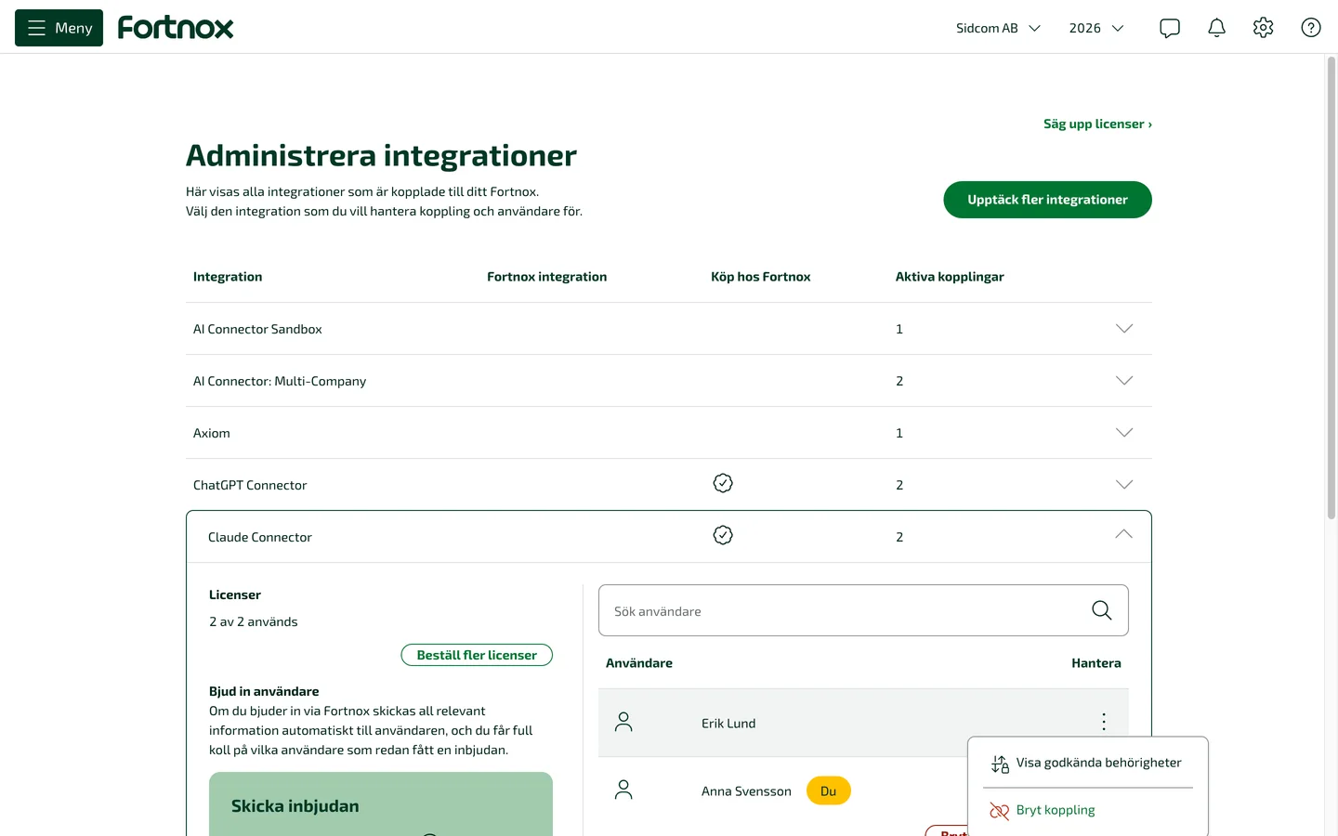Click the Fortnox logo
Viewport: 1338px width, 836px height.
pos(176,28)
